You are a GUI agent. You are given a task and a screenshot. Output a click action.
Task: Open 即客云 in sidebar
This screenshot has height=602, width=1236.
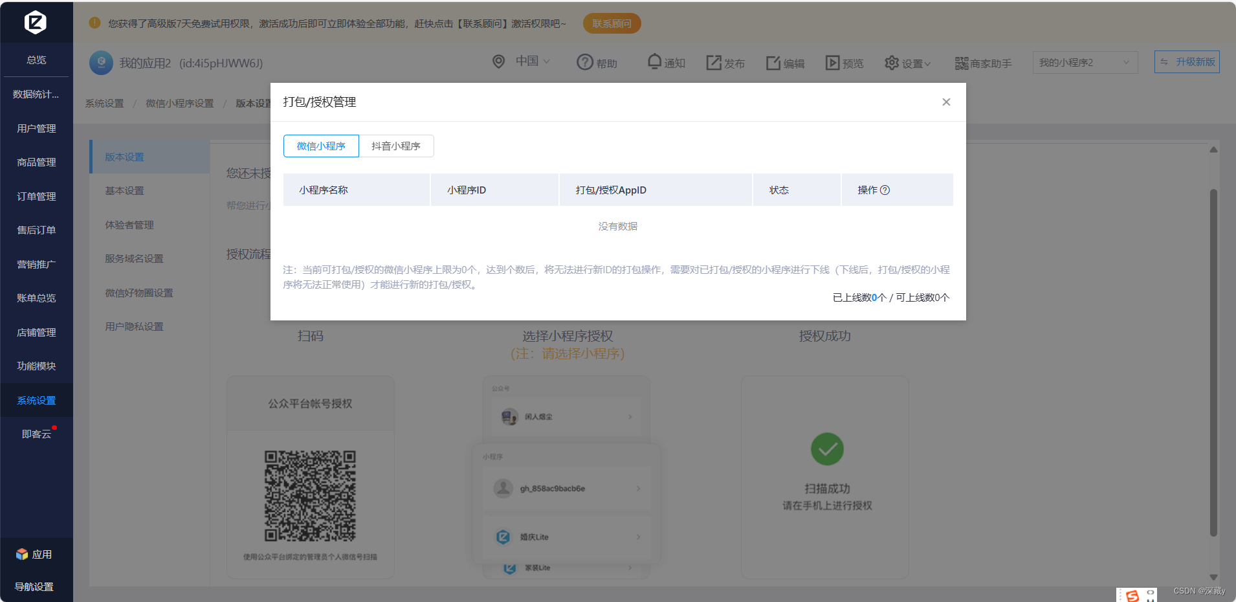click(x=36, y=434)
